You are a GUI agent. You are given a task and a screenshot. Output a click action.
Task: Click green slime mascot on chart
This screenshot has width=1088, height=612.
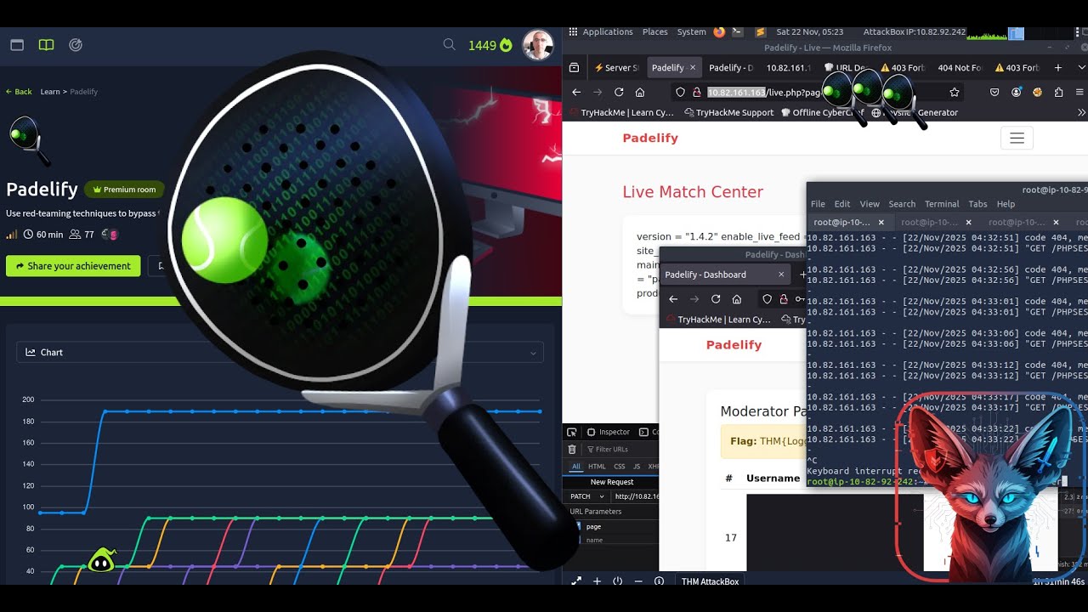point(101,560)
